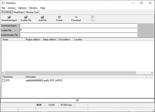Click the Auth File folder icon
Image resolution: width=155 pixels, height=112 pixels.
pos(43,17)
